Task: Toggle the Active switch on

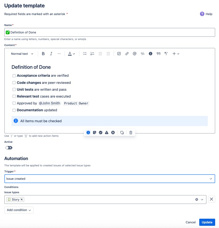Action: pyautogui.click(x=9, y=148)
